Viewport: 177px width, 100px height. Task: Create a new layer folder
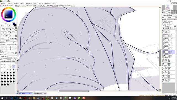tap(168, 26)
